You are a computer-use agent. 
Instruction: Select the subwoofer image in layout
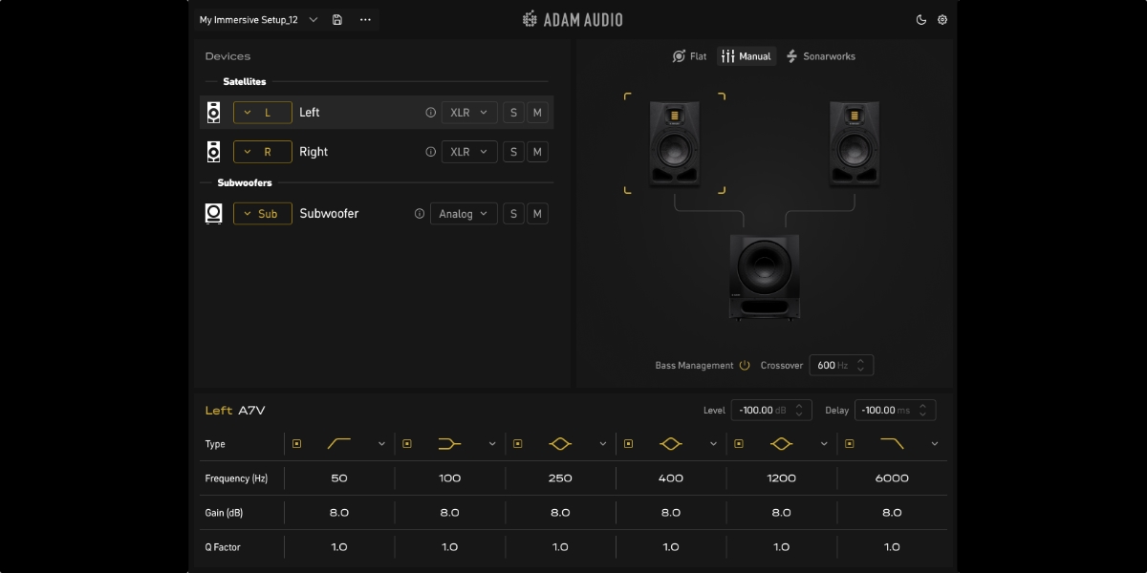[x=765, y=277]
